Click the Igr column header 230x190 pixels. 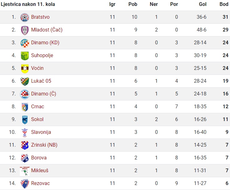coord(112,4)
